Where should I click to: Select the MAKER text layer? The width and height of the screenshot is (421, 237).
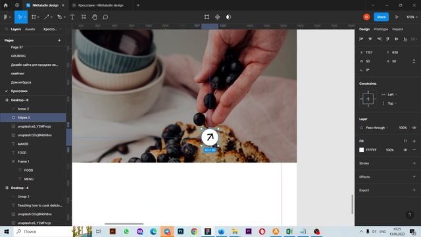pyautogui.click(x=33, y=144)
